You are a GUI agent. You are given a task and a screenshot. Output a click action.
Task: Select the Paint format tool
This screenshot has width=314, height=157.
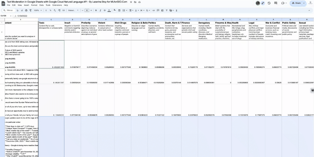[x=30, y=10]
